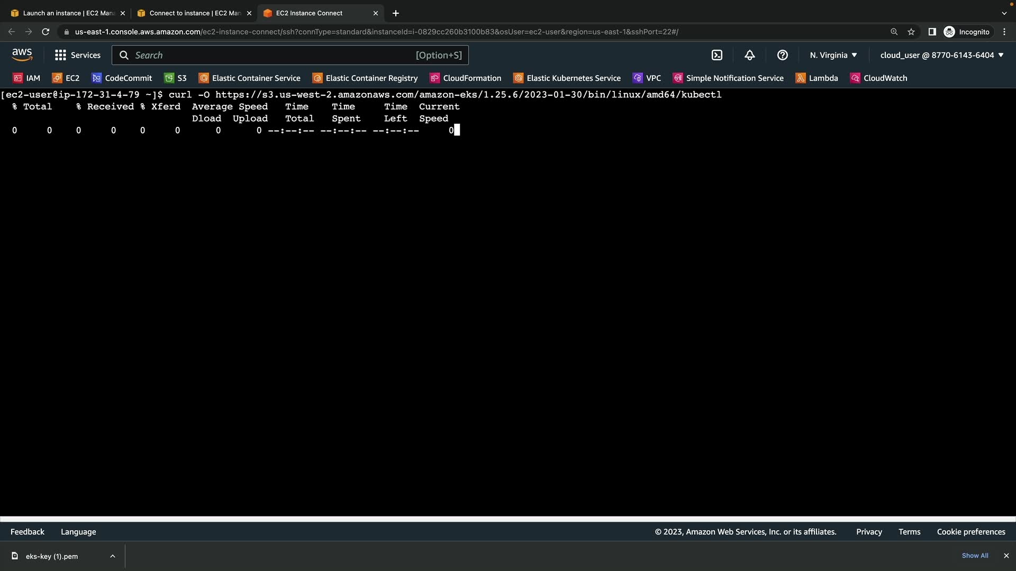The height and width of the screenshot is (571, 1016).
Task: Bookmark this page with the star icon
Action: [x=911, y=32]
